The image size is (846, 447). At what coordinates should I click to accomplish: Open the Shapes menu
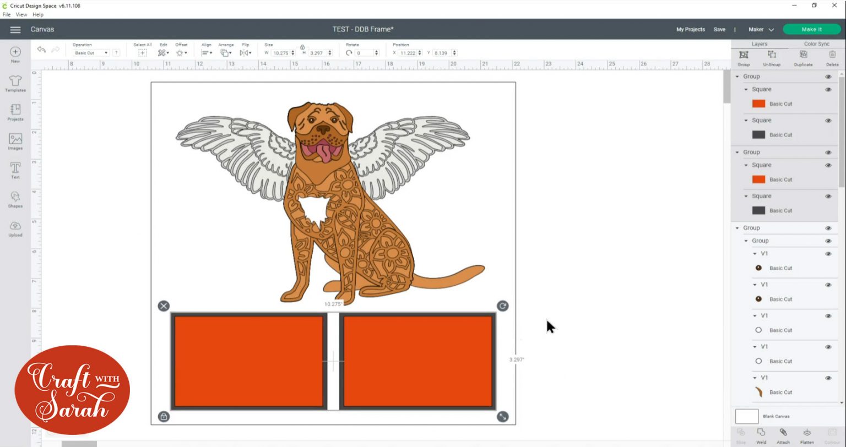click(x=15, y=199)
